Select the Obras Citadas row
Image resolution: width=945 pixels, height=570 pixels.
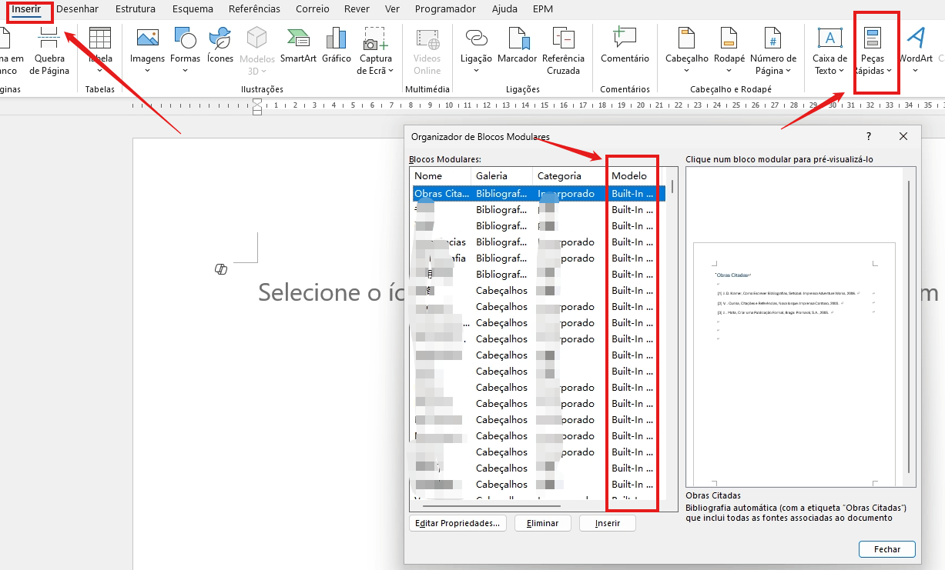point(539,194)
